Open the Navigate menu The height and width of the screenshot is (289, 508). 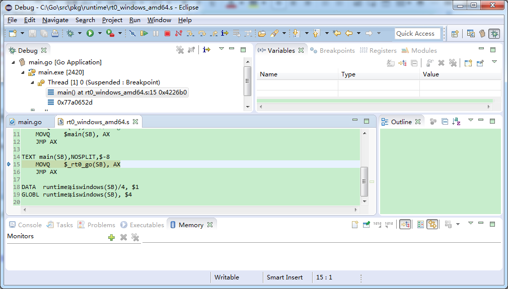coord(55,20)
